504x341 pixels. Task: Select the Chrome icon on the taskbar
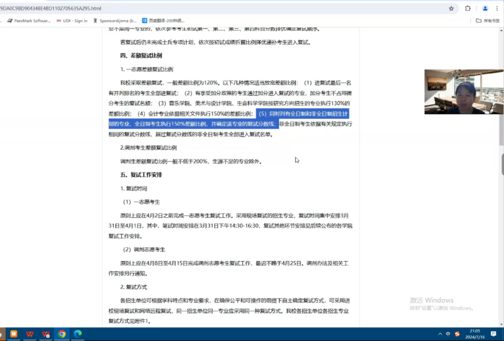click(x=62, y=334)
